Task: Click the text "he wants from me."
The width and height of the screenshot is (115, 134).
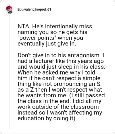Action: pyautogui.click(x=43, y=95)
